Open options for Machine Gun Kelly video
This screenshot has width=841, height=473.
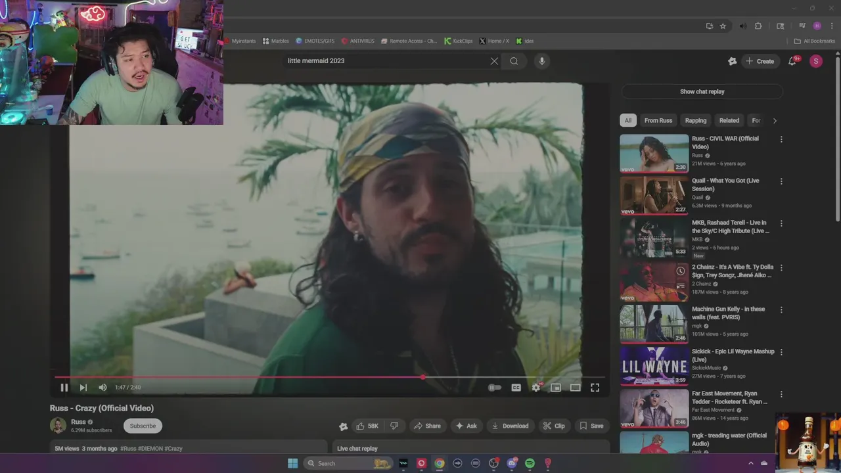pos(781,310)
